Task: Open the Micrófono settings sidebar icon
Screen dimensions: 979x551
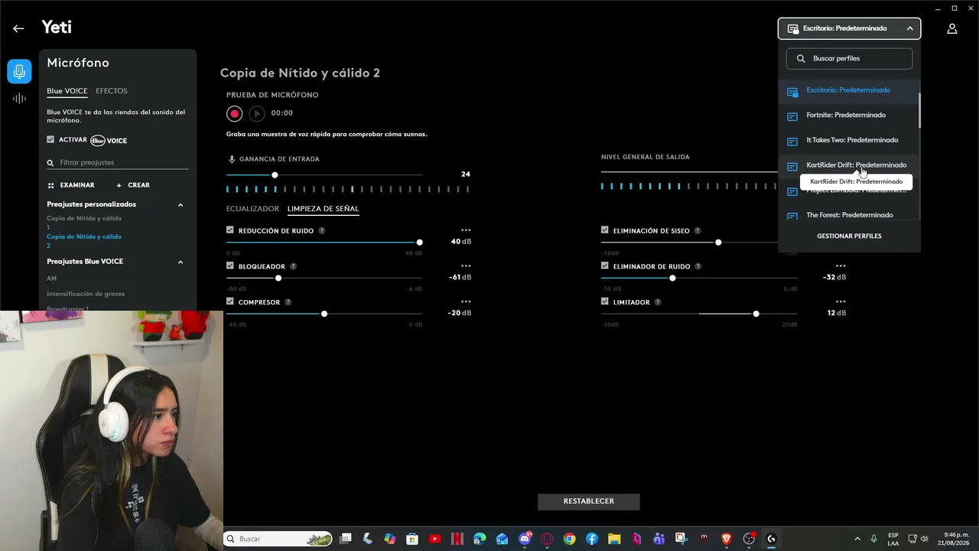Action: tap(19, 71)
